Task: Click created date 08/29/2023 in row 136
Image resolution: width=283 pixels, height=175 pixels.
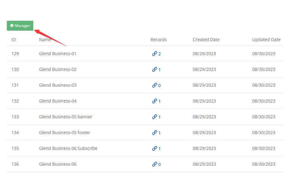Action: pyautogui.click(x=204, y=164)
